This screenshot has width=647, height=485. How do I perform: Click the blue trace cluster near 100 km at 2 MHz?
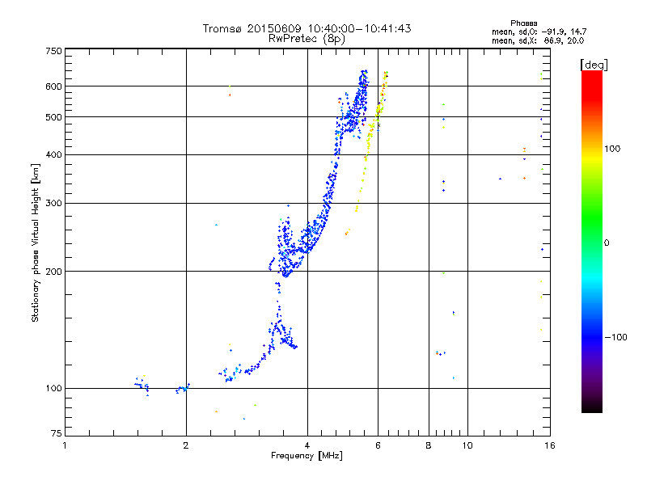click(x=183, y=389)
